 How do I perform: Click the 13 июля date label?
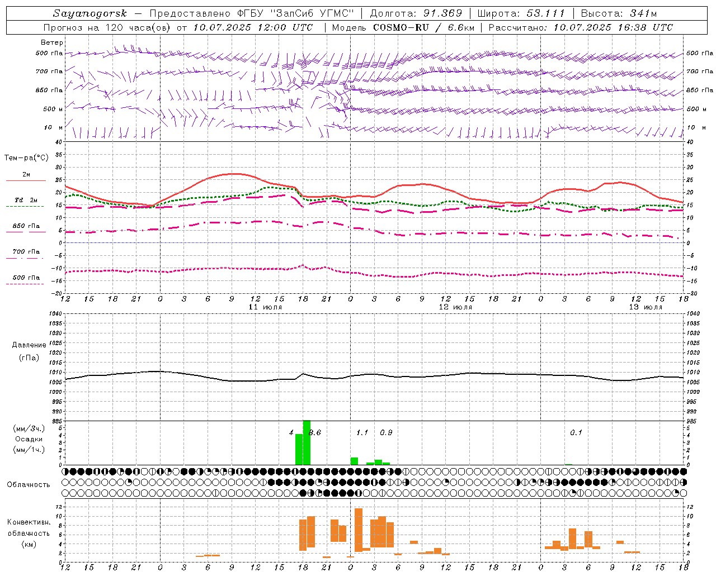[646, 307]
